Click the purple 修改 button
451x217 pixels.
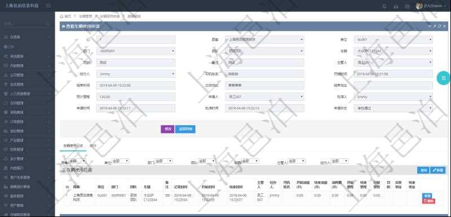pyautogui.click(x=167, y=129)
